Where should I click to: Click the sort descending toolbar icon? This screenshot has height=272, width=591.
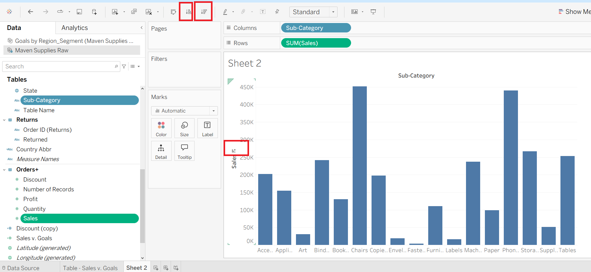click(x=204, y=12)
